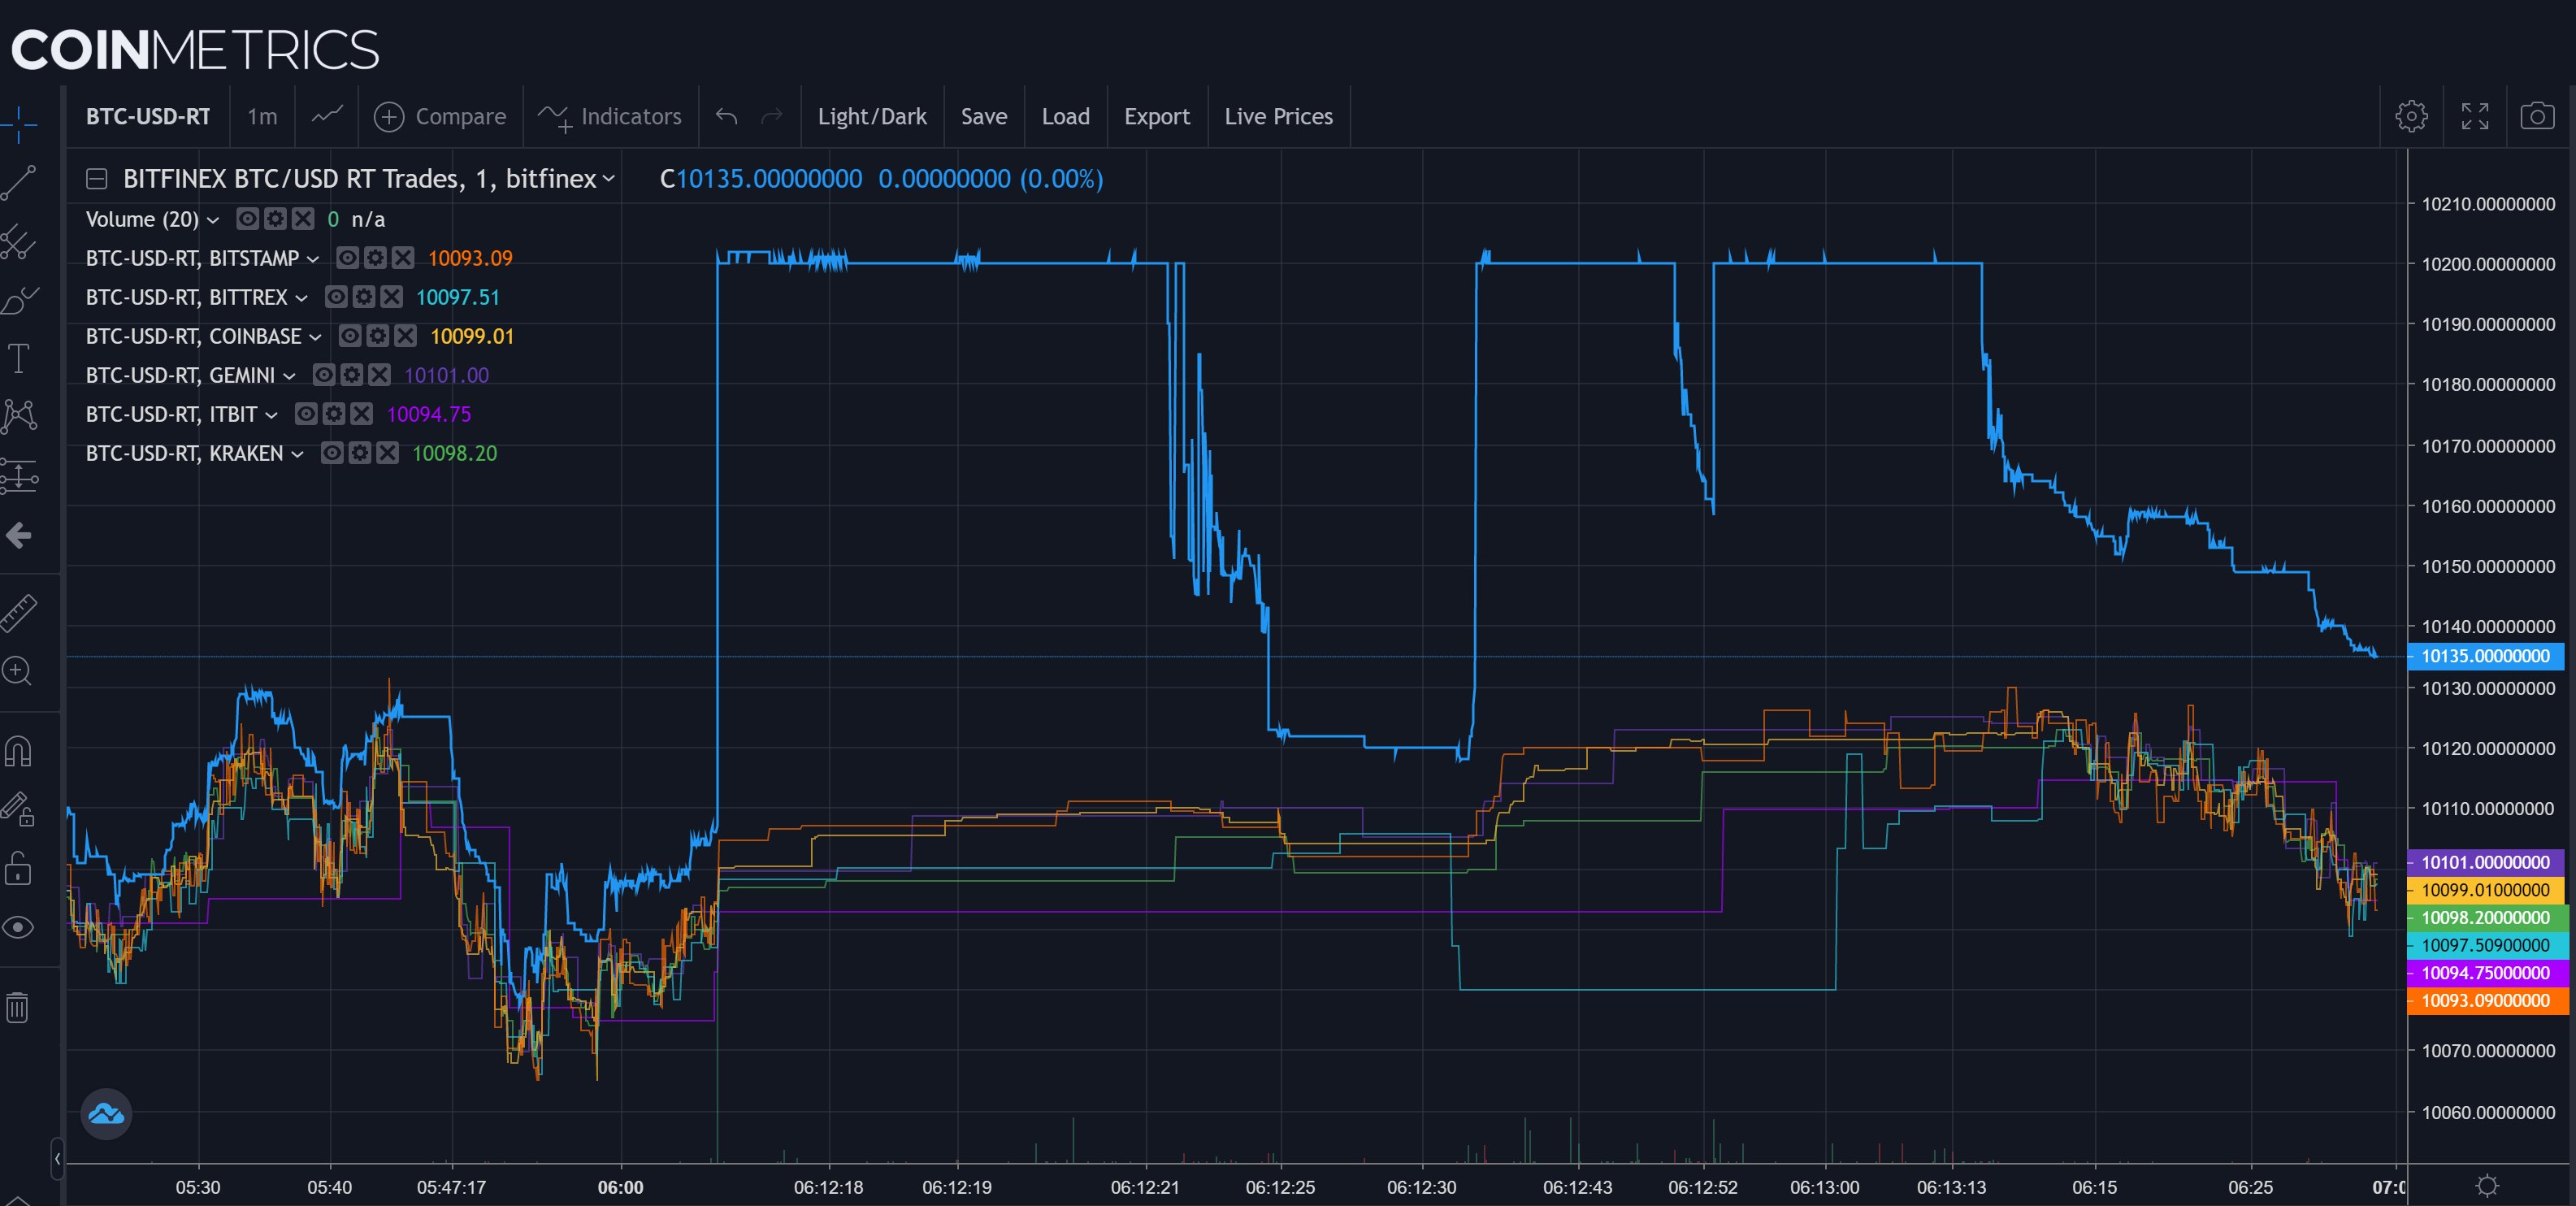Viewport: 2576px width, 1206px height.
Task: Click Save in the toolbar
Action: 984,117
